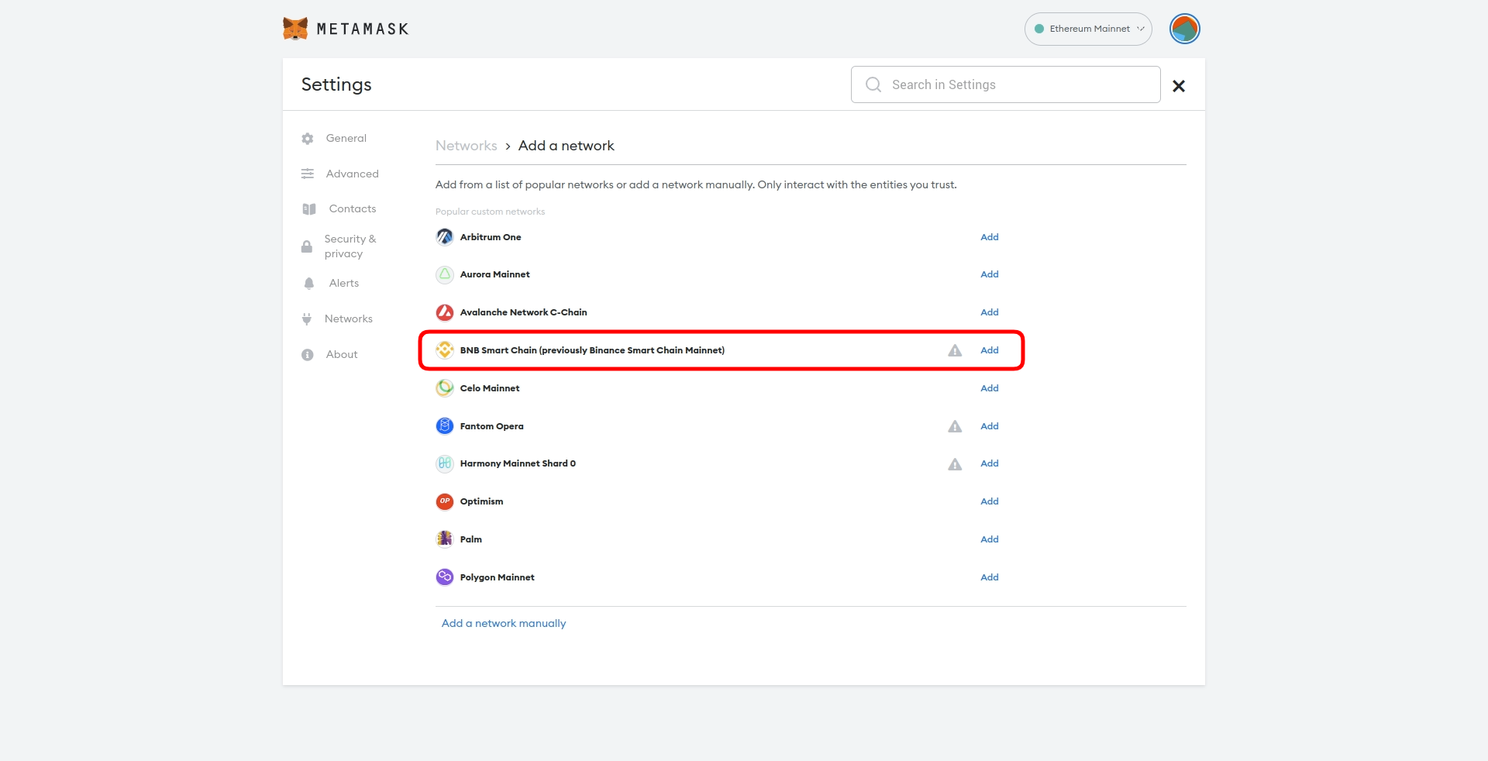The height and width of the screenshot is (761, 1488).
Task: Open the Ethereum Mainnet network dropdown
Action: pyautogui.click(x=1088, y=29)
